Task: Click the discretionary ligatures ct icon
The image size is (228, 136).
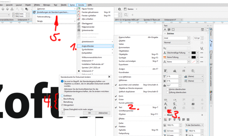Action: [x=175, y=108]
